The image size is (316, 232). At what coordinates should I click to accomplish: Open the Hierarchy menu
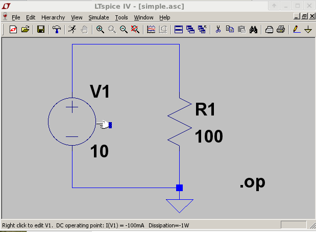point(53,17)
